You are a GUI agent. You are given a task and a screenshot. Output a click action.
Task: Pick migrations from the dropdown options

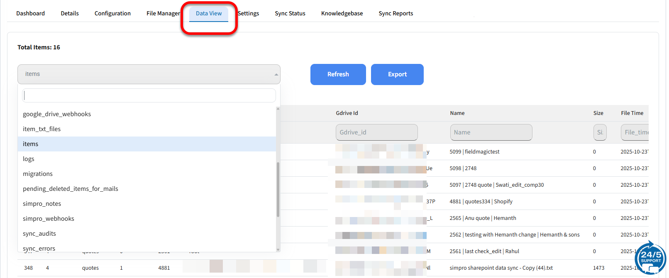[38, 174]
